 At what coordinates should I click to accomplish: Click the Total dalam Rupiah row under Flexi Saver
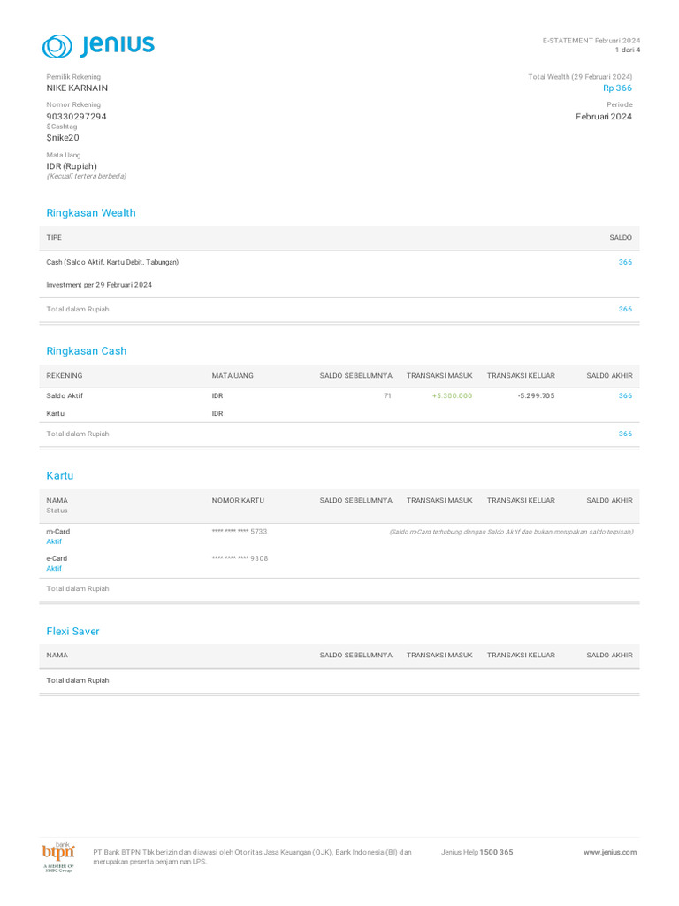(x=339, y=680)
